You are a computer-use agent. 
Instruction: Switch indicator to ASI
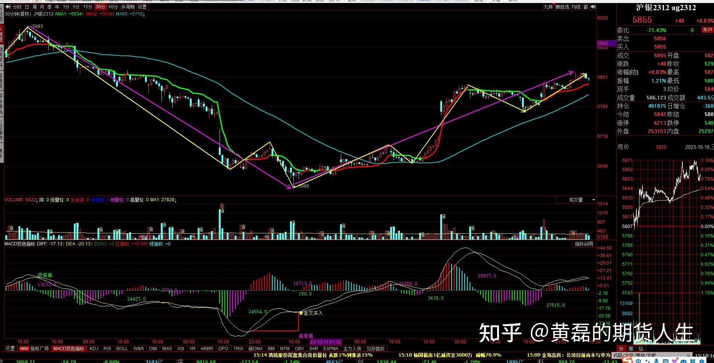tap(181, 349)
